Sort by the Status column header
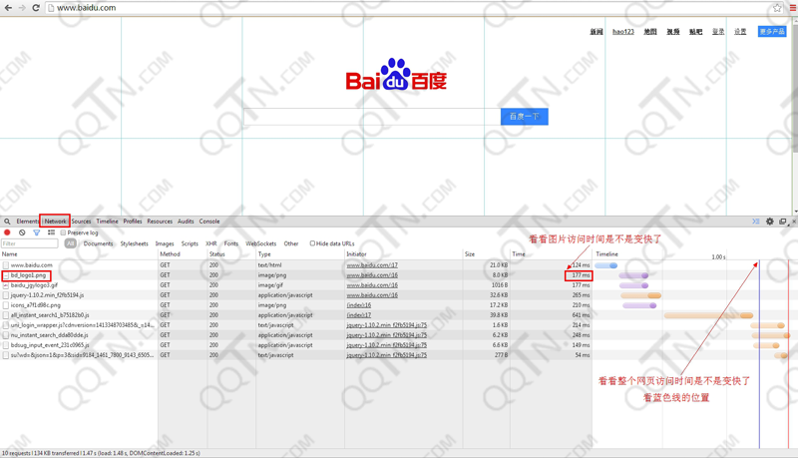 click(x=231, y=253)
